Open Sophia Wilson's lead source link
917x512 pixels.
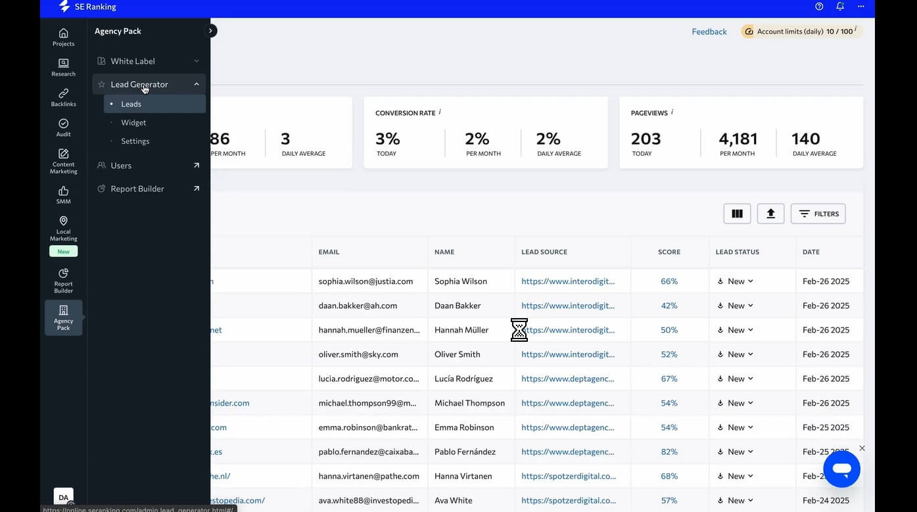click(x=569, y=281)
